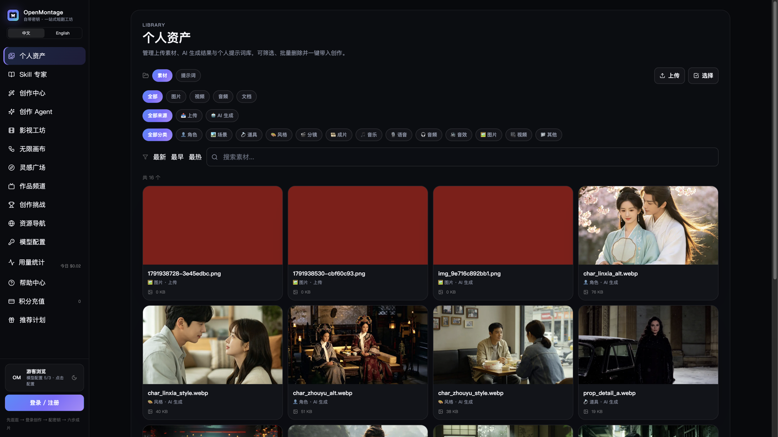
Task: Filter category by 场景
Action: [219, 134]
